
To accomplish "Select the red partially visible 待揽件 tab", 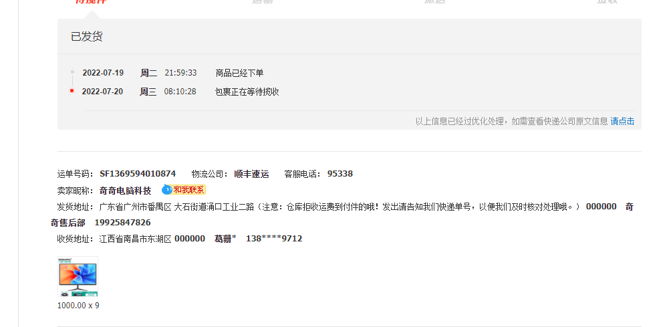I will pos(91,1).
